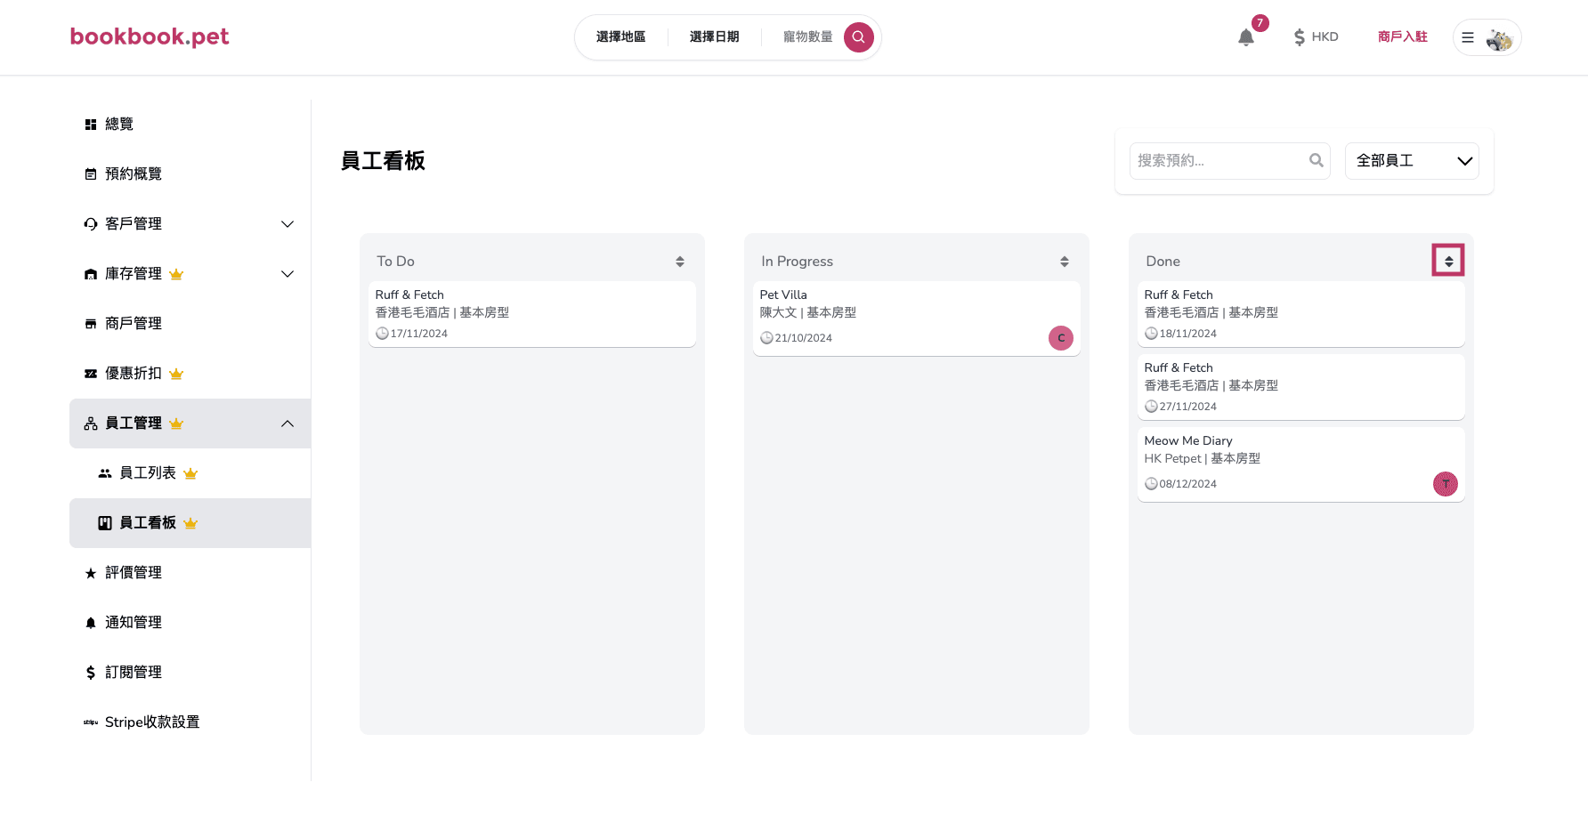Click the magenta search button in header
The height and width of the screenshot is (831, 1588).
[x=858, y=37]
